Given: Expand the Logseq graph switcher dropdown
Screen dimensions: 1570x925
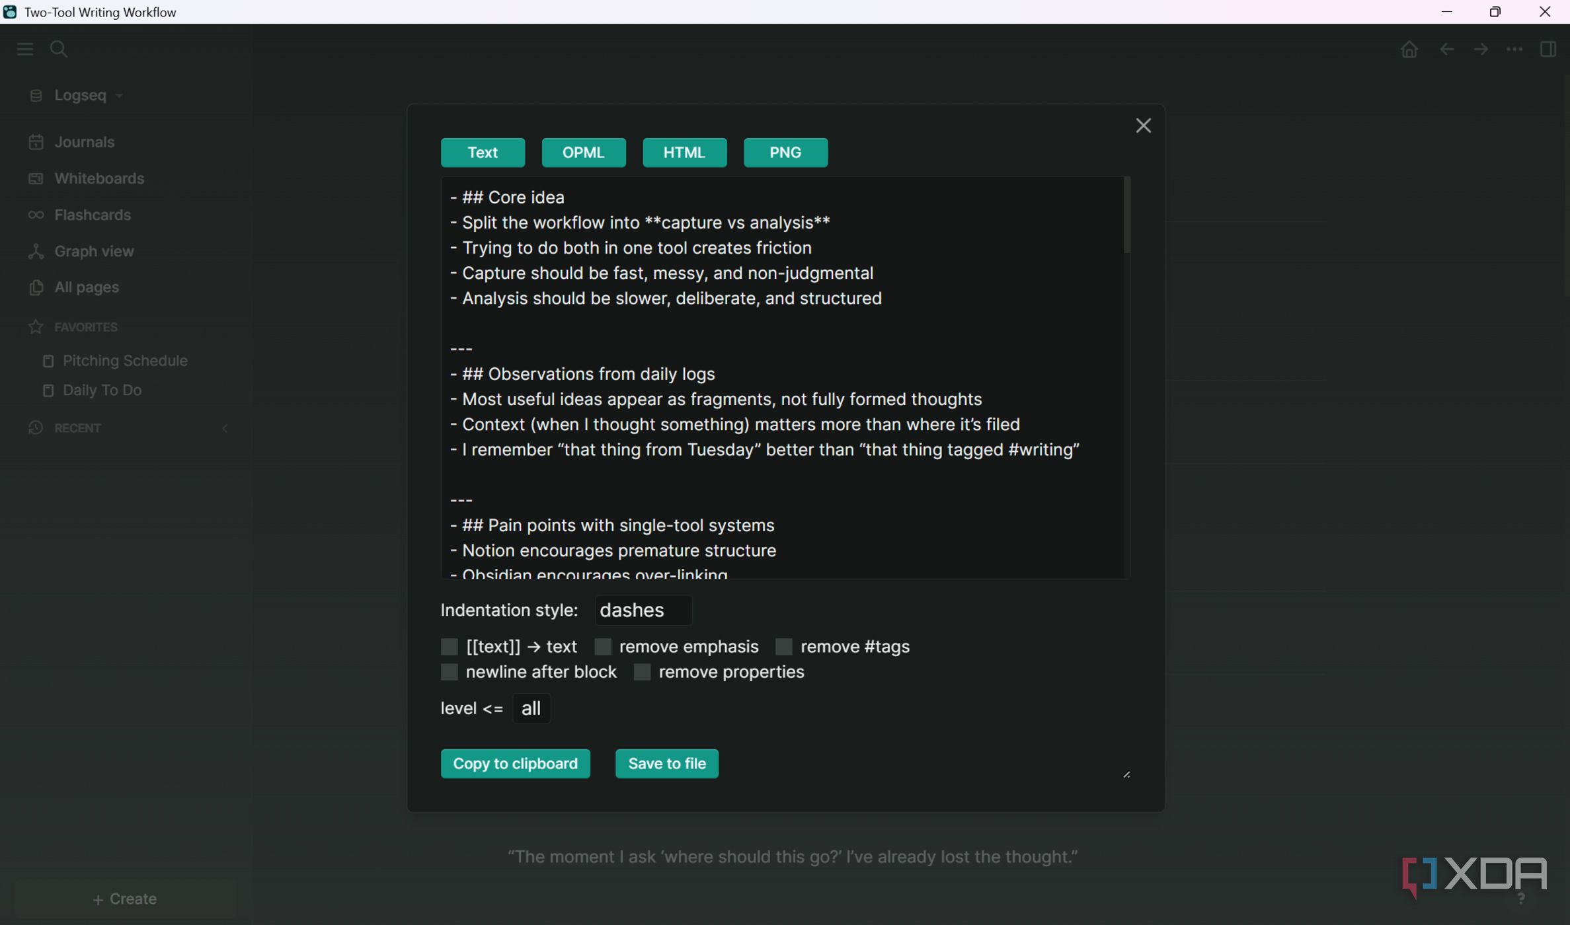Looking at the screenshot, I should 76,95.
